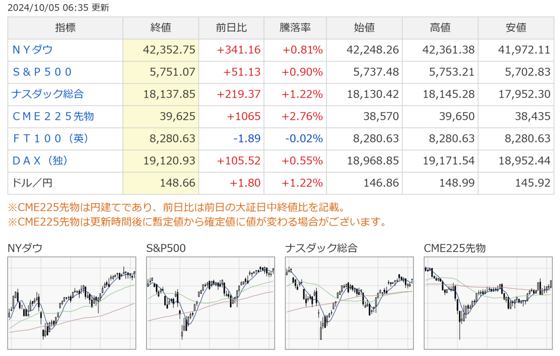The height and width of the screenshot is (356, 560).
Task: Open the S&P500 index link
Action: click(x=42, y=72)
